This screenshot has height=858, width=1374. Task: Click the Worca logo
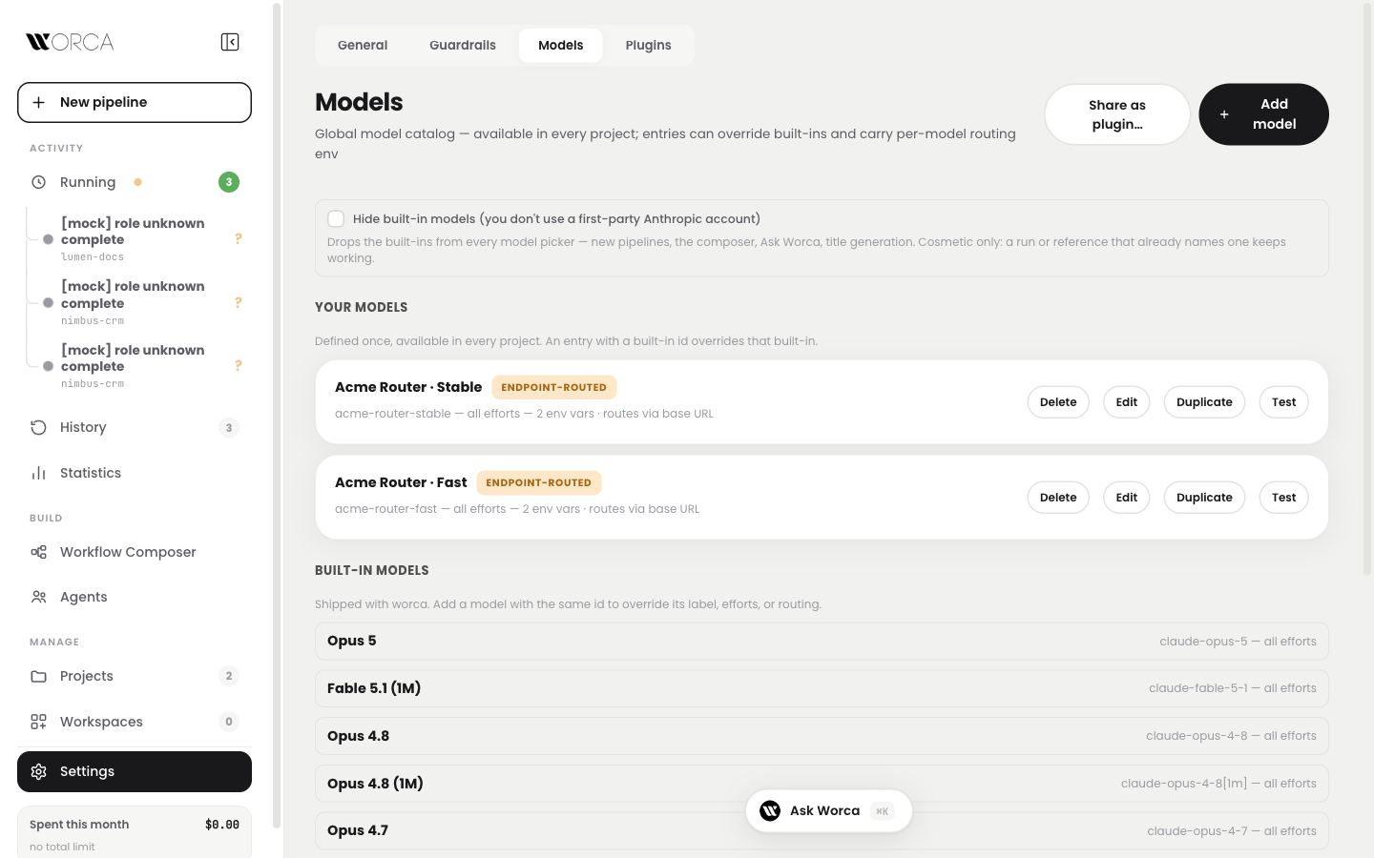tap(70, 42)
